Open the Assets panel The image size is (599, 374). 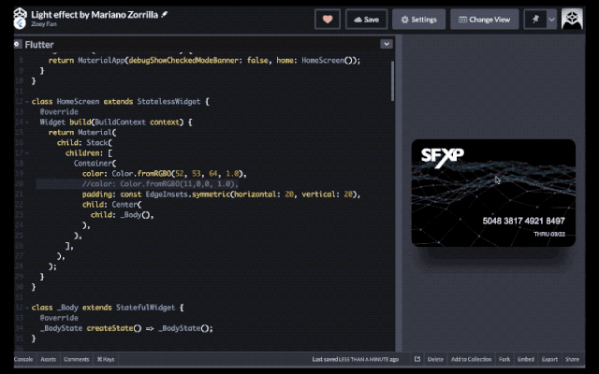(49, 359)
